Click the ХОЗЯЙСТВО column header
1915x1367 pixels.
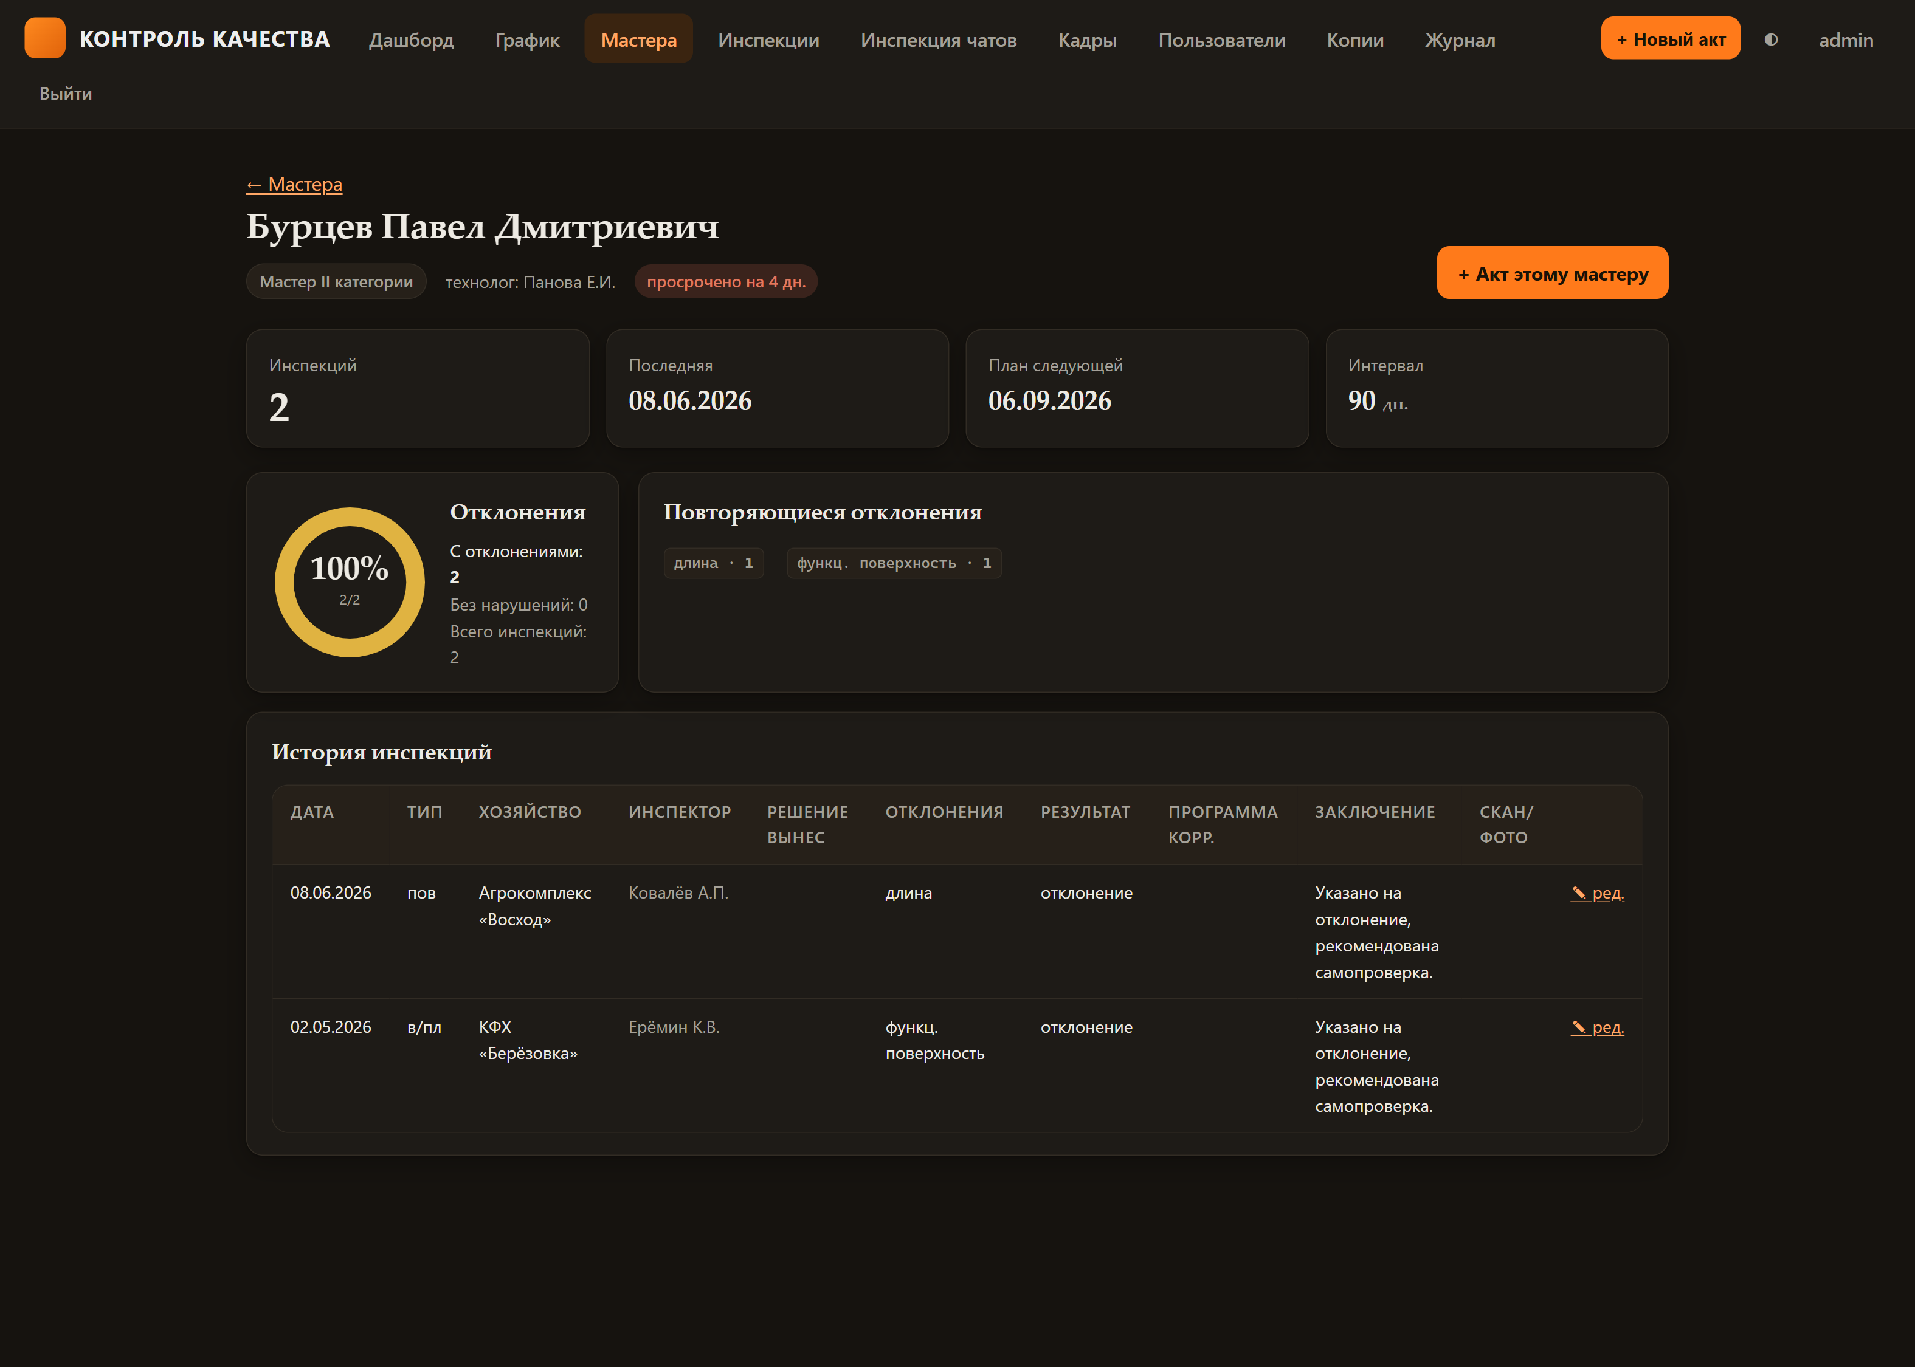tap(530, 812)
